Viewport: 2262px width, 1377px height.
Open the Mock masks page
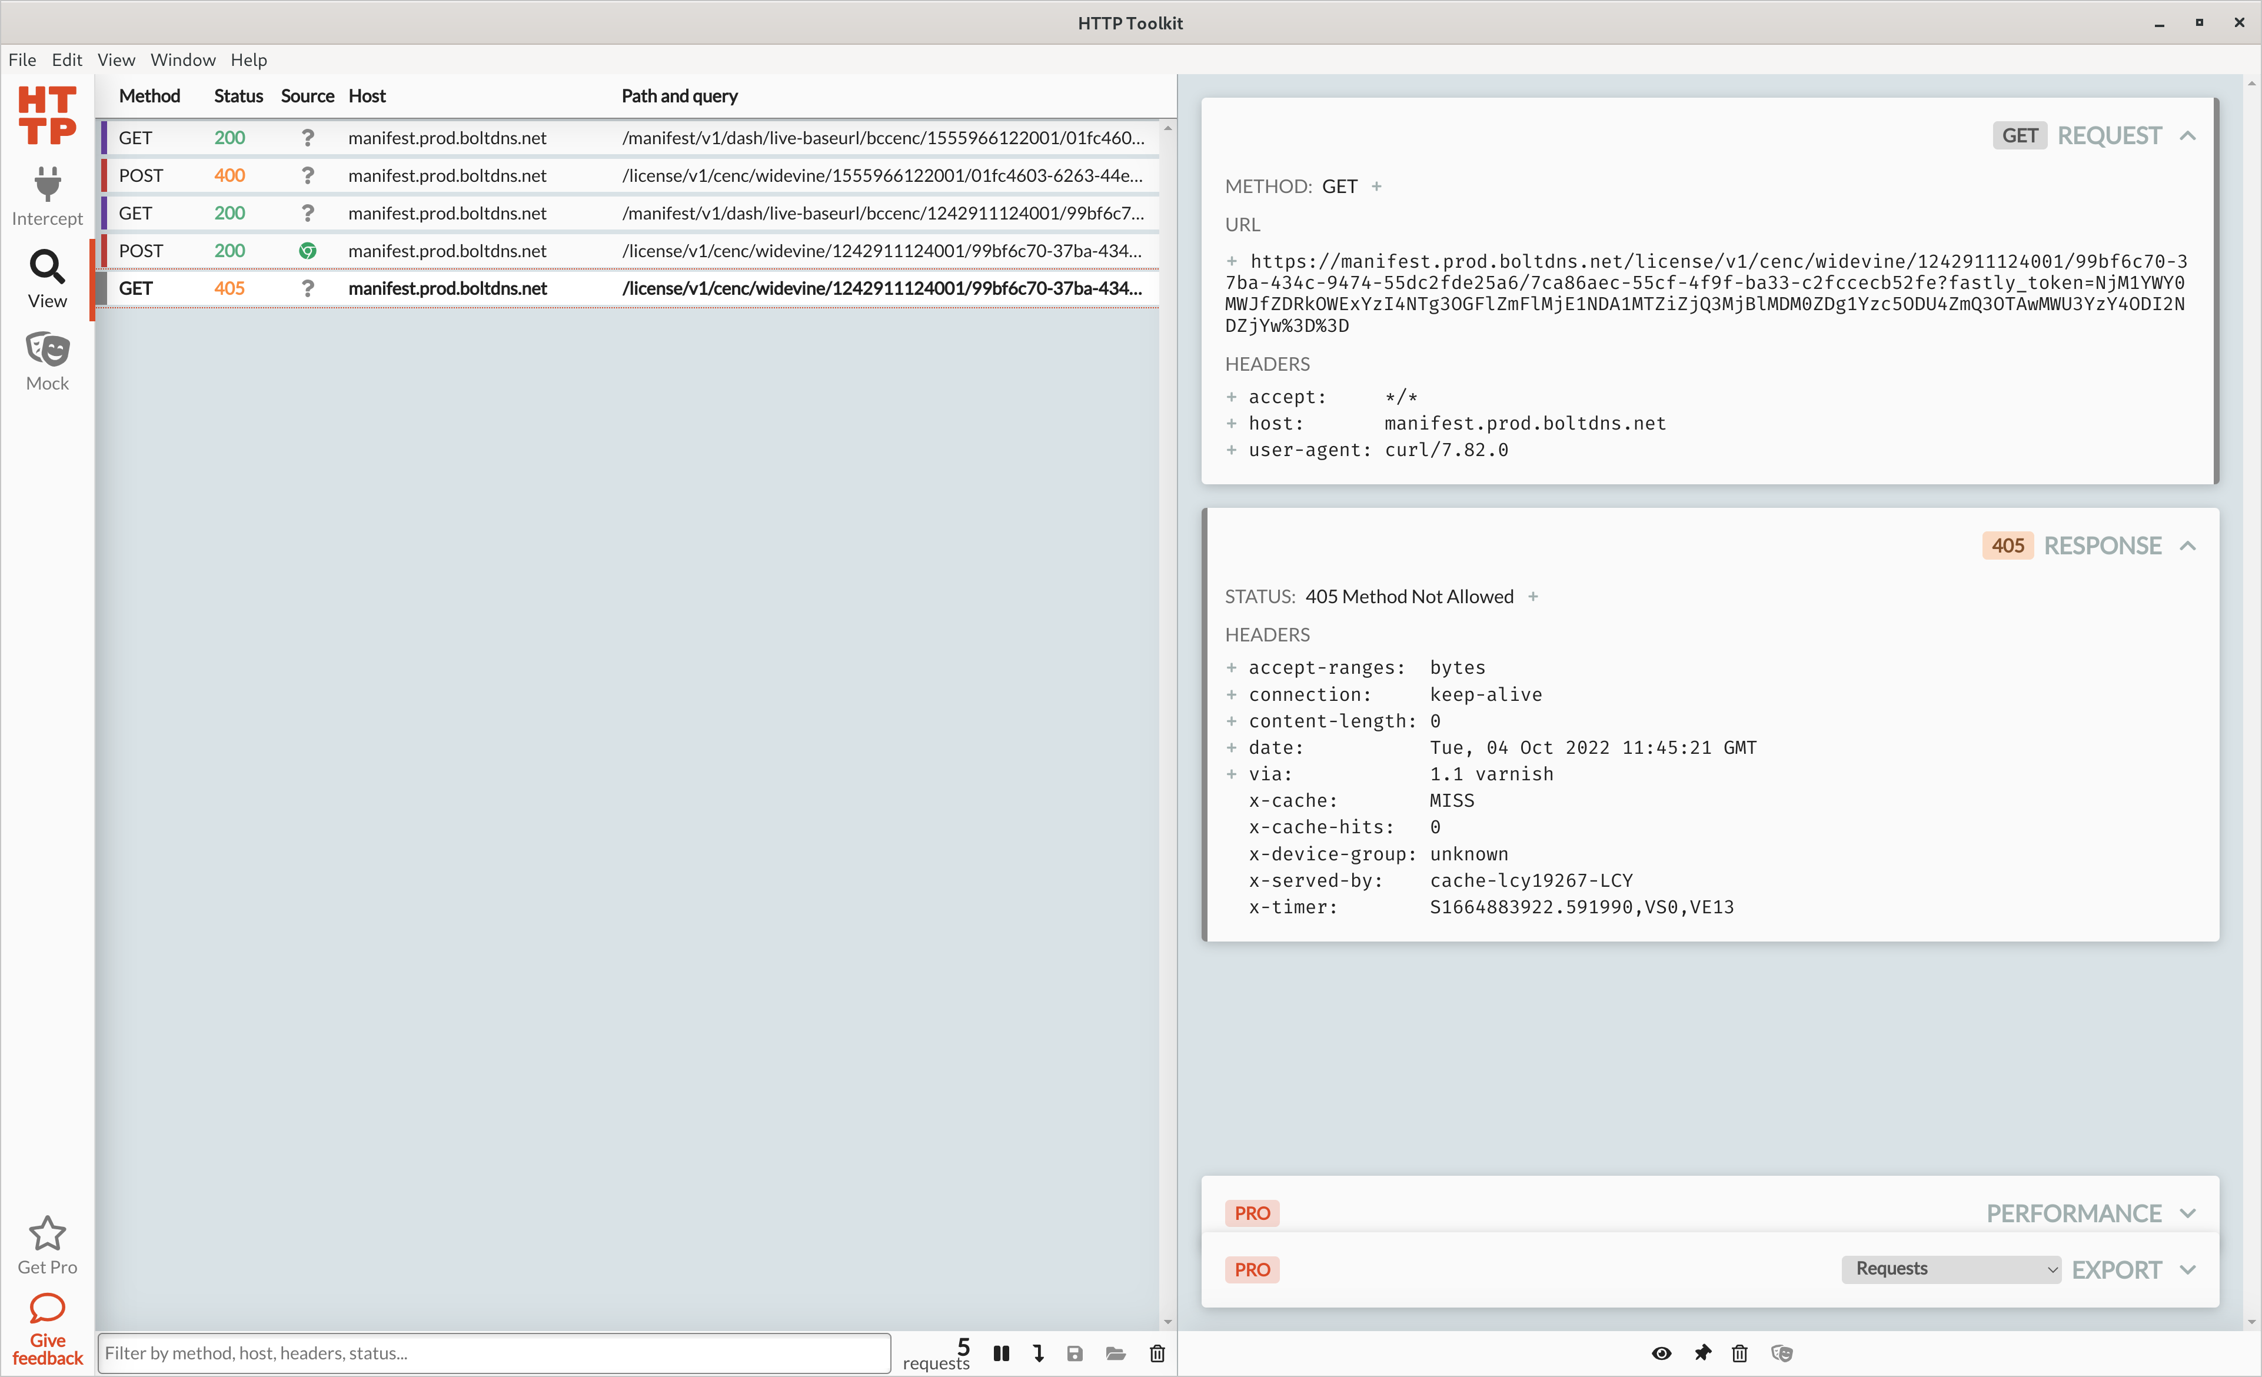(x=47, y=361)
